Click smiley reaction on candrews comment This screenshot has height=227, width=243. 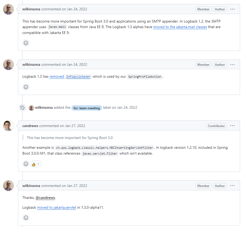point(26,164)
